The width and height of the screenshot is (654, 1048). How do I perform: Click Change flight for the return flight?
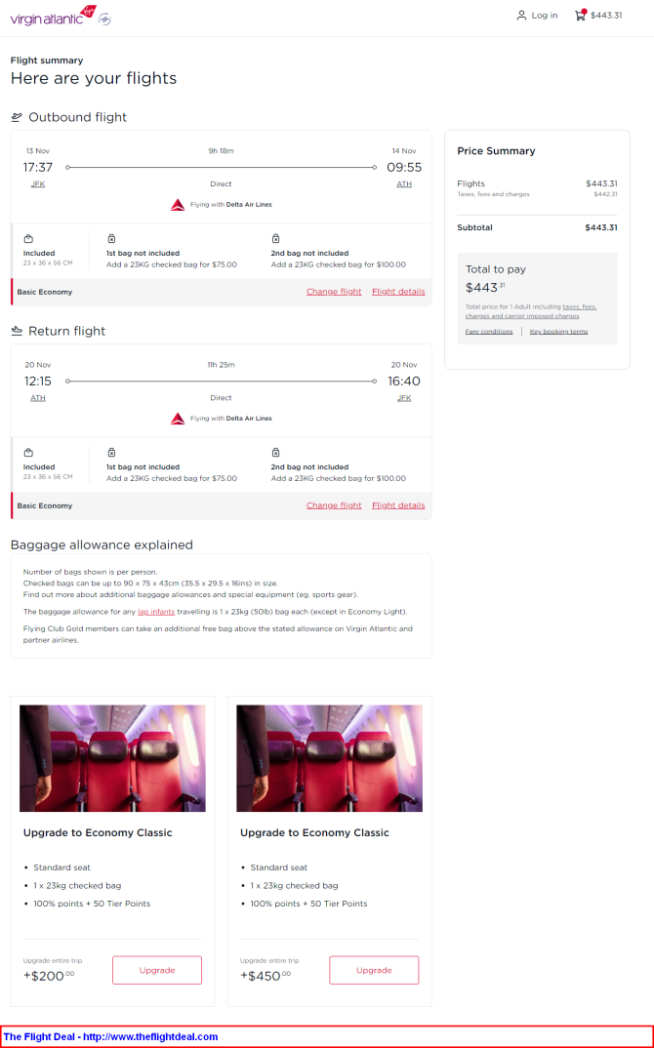click(x=334, y=505)
